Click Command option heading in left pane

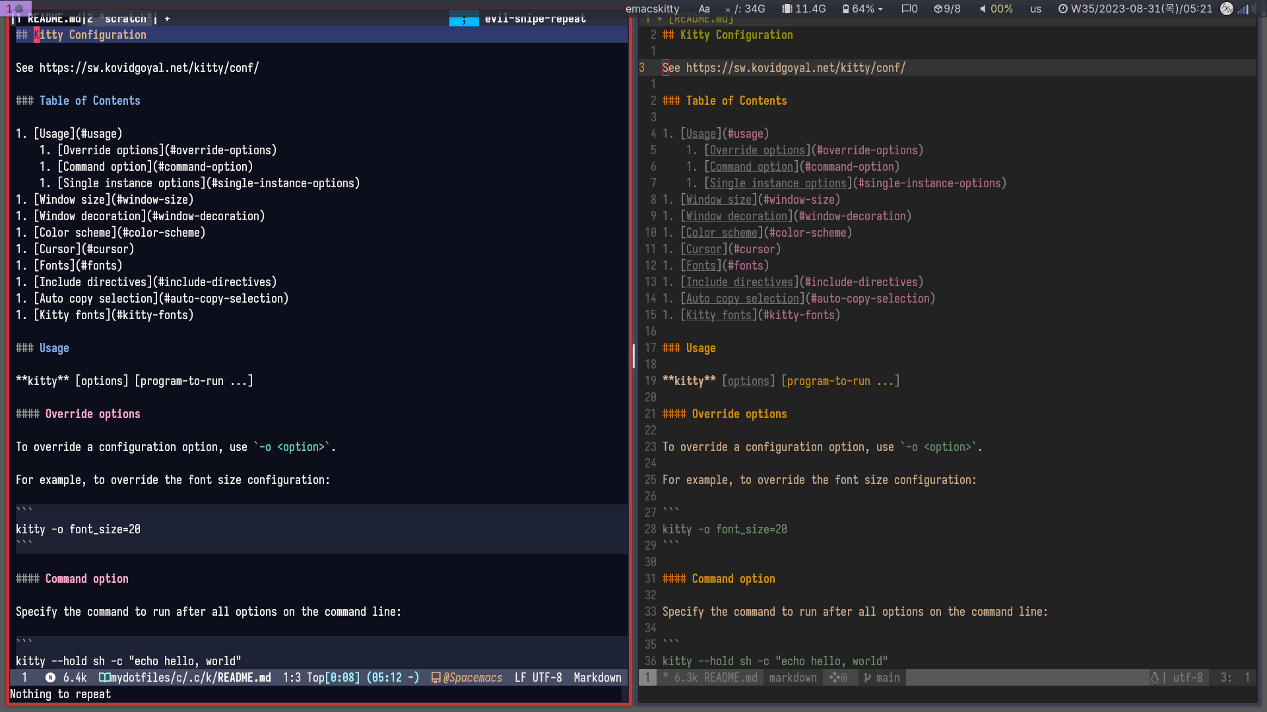click(x=87, y=579)
